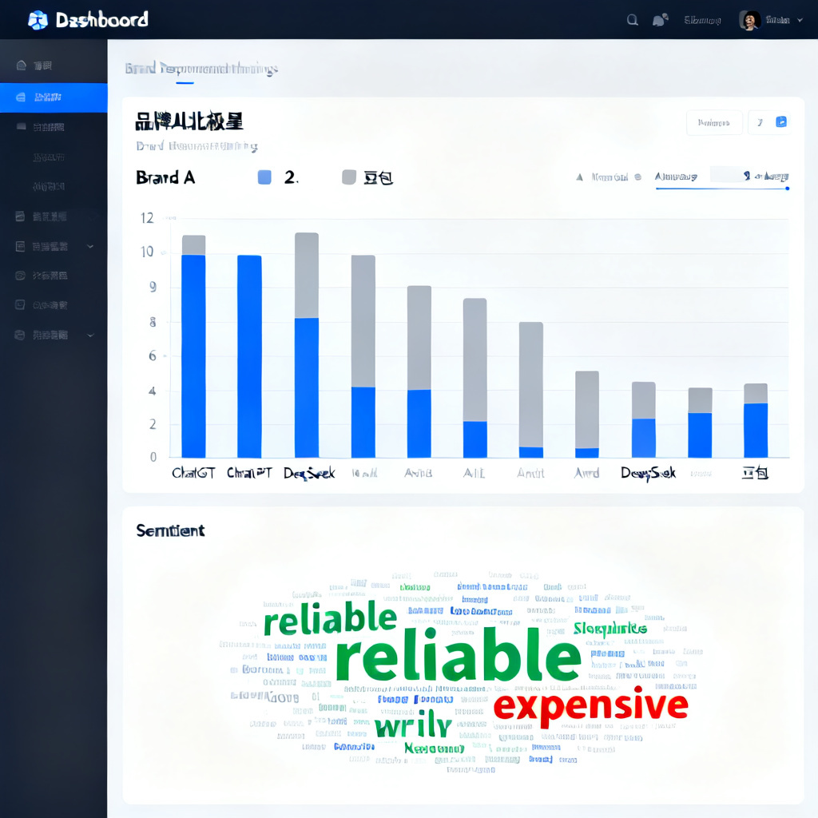Open the first indented sidebar sub-item
This screenshot has width=818, height=818.
(x=49, y=157)
